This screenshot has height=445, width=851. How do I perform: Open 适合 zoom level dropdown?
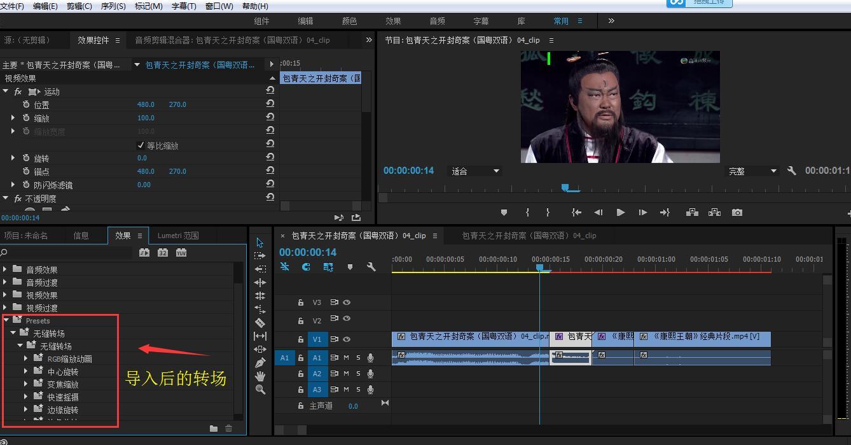point(476,171)
